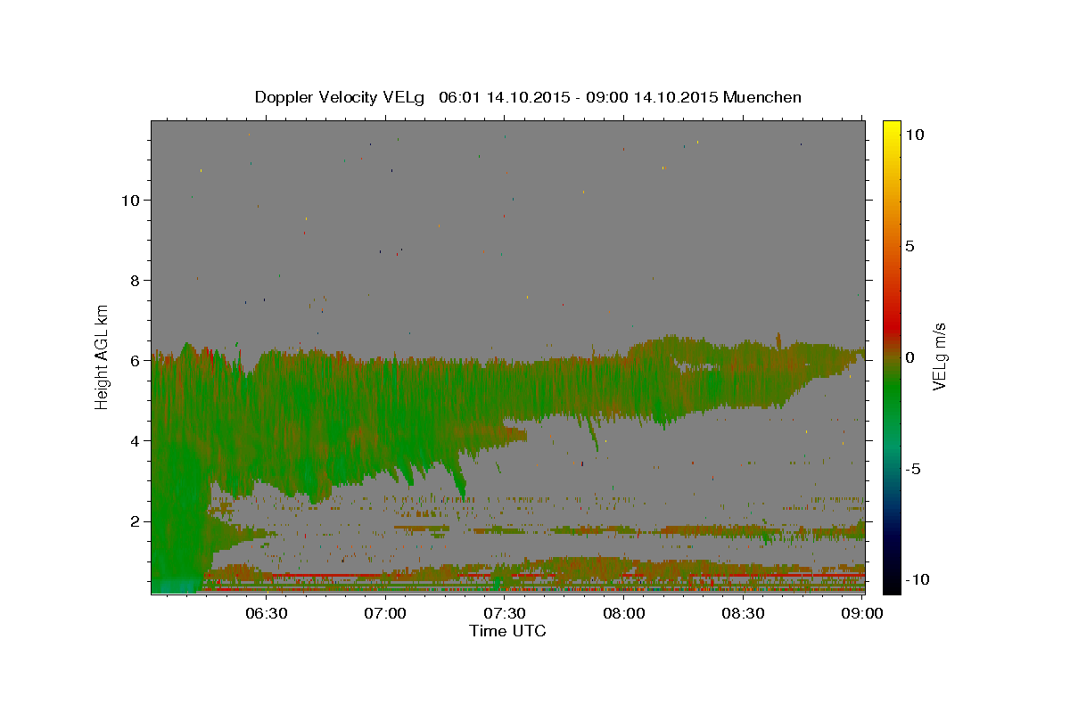The width and height of the screenshot is (1070, 713).
Task: Click the colorbar value label -5
Action: (912, 468)
